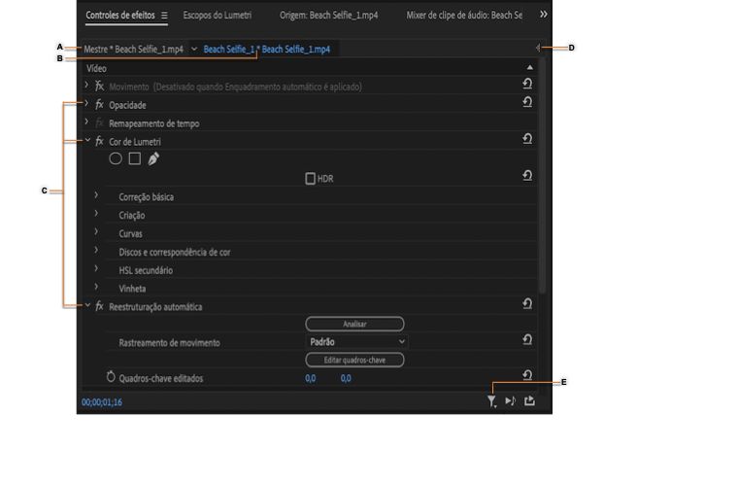This screenshot has width=738, height=485.
Task: Expand the Movimento effect
Action: [86, 85]
